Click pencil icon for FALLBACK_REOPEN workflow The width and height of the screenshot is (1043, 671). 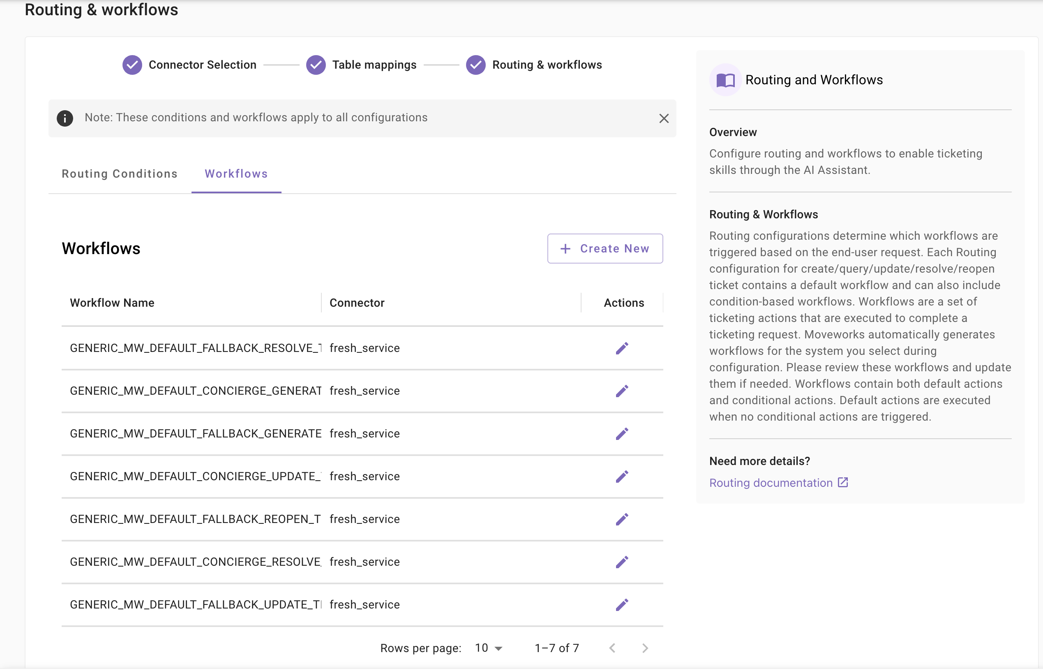point(621,519)
